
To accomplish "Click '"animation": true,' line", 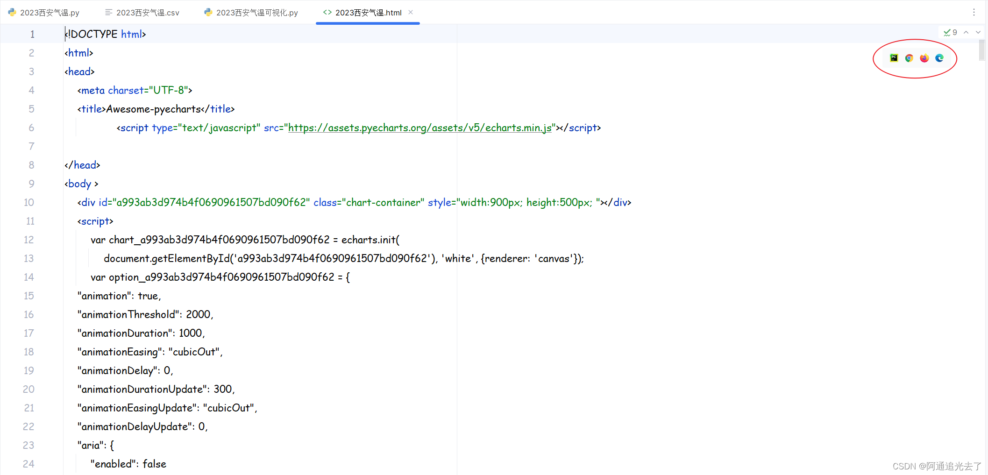I will [119, 296].
